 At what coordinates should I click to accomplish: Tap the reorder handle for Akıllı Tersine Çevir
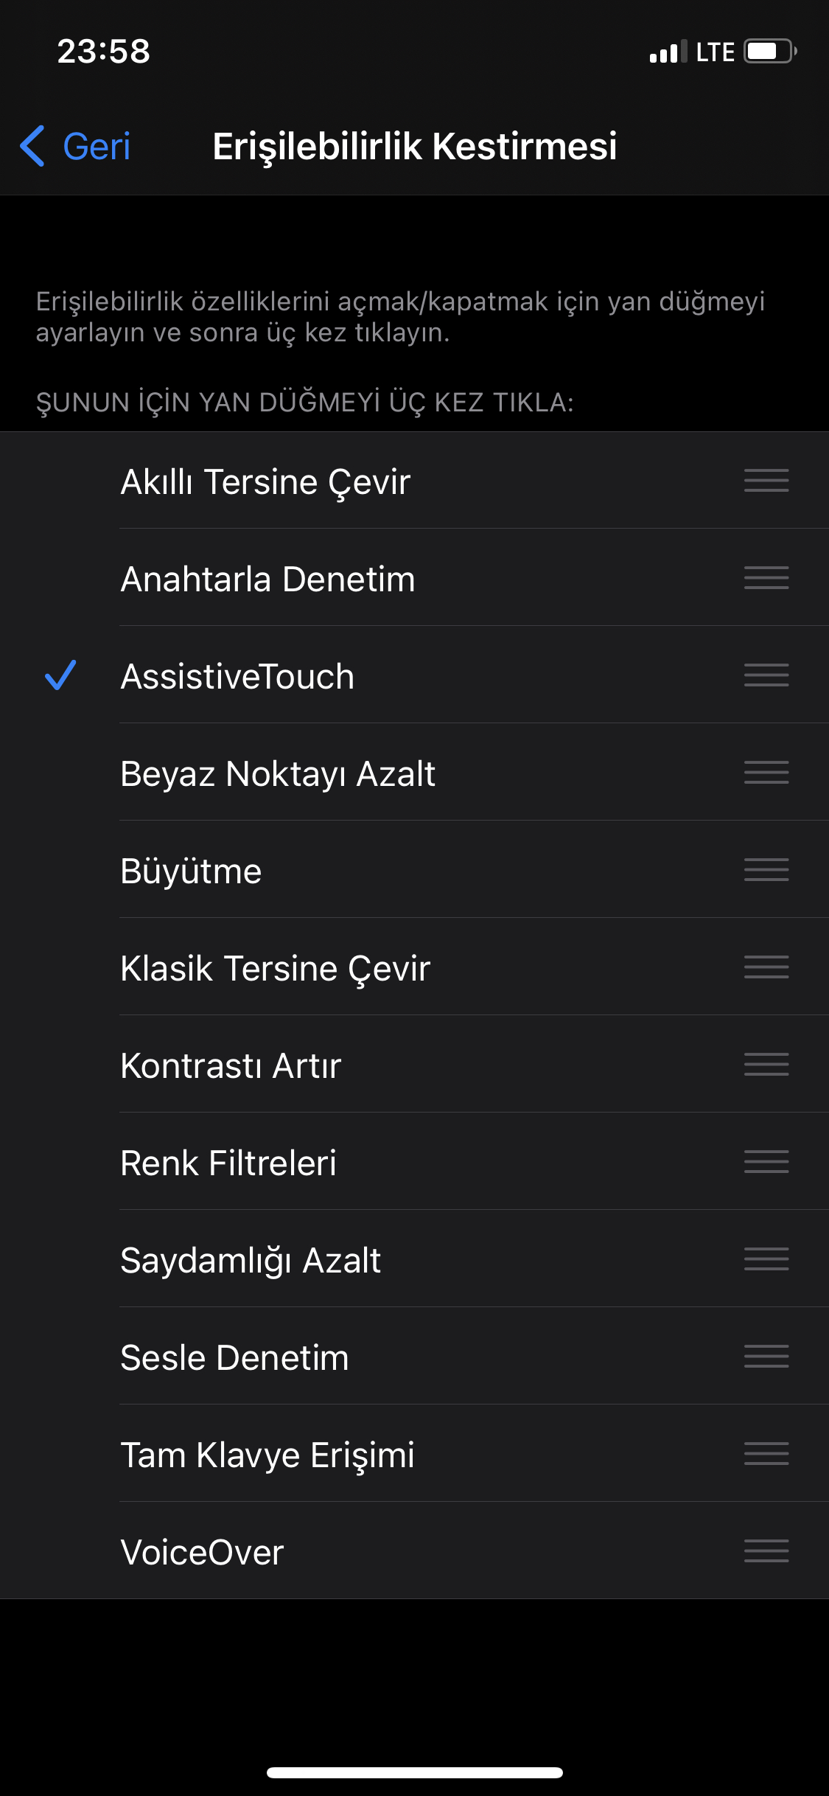(766, 481)
